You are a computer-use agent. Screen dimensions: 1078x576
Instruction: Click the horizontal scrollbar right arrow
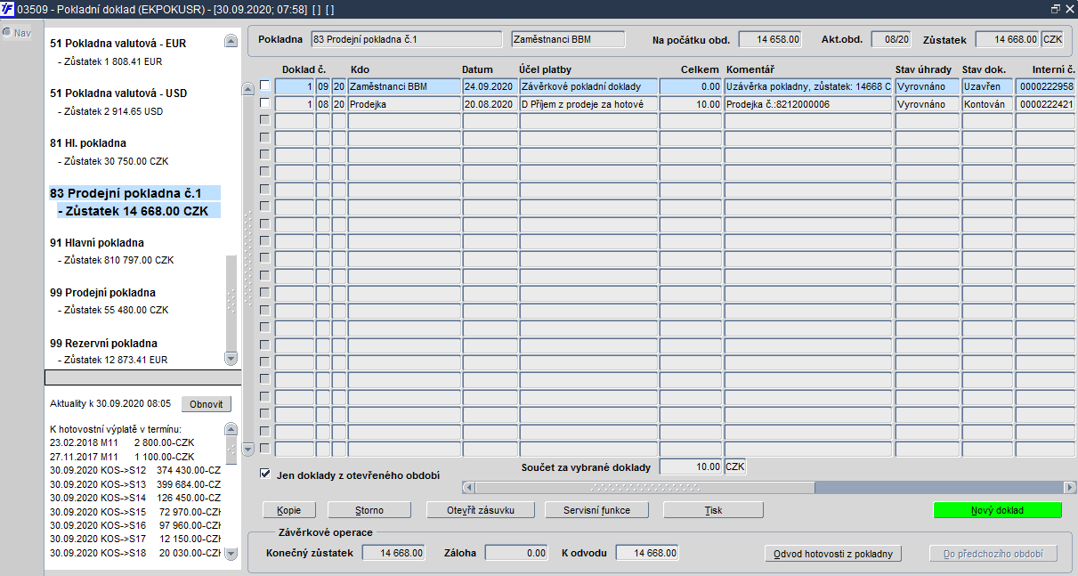click(1070, 487)
